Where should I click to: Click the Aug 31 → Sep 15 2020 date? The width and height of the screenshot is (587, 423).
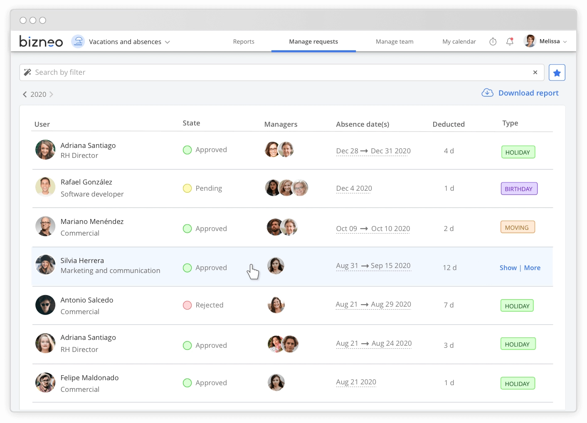click(373, 266)
